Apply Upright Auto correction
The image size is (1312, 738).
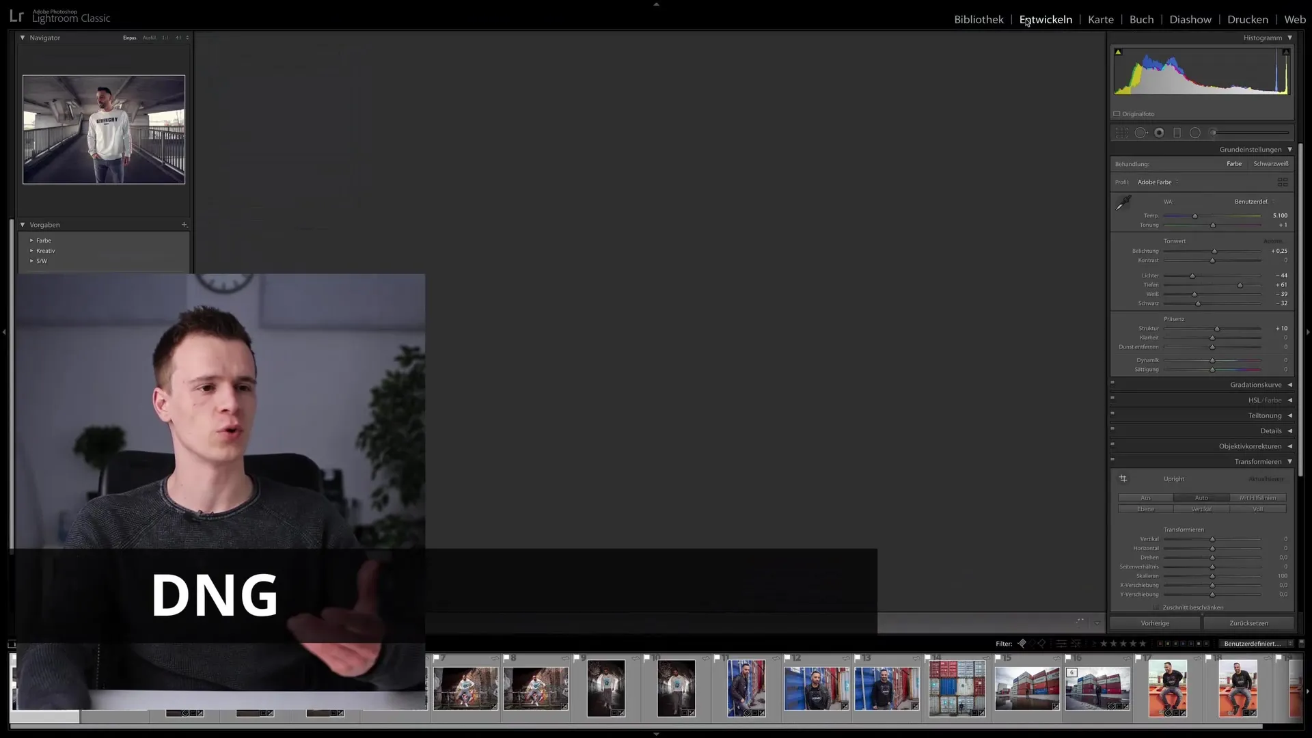pos(1201,498)
